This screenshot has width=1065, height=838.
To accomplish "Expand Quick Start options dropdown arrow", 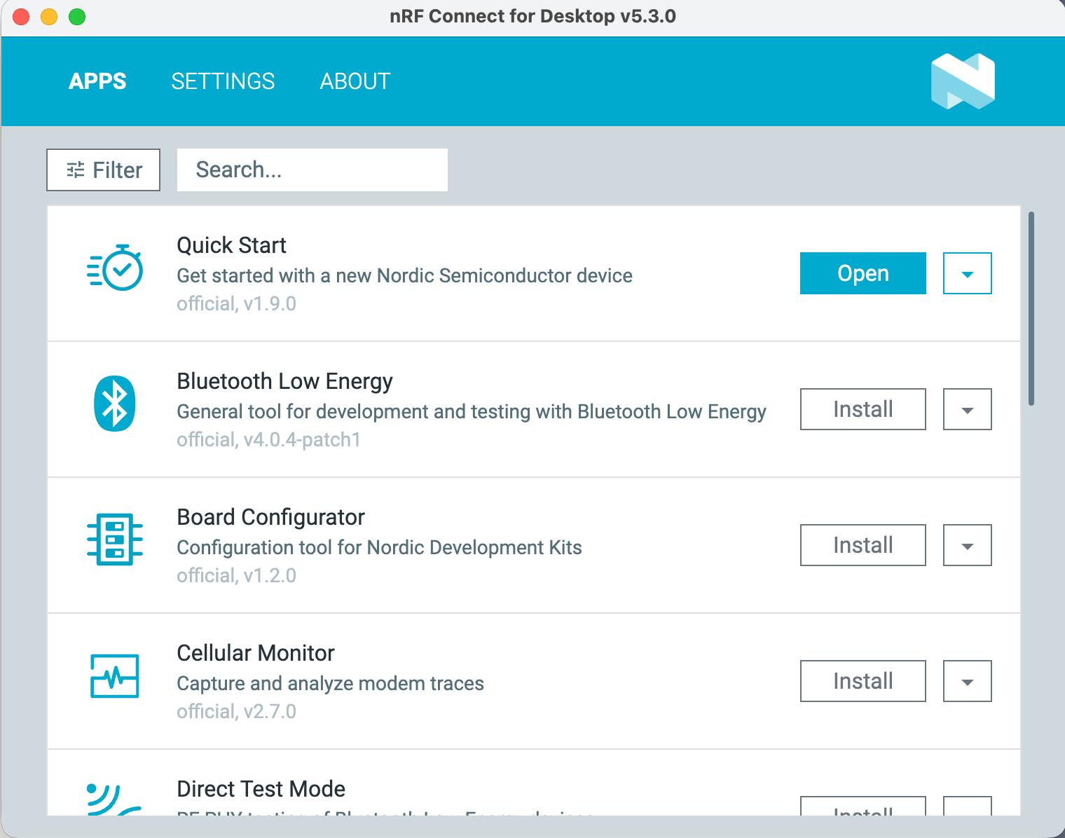I will click(968, 273).
